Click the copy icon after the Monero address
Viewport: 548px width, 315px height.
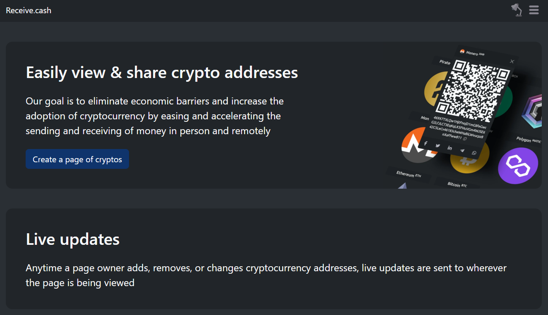(x=465, y=139)
